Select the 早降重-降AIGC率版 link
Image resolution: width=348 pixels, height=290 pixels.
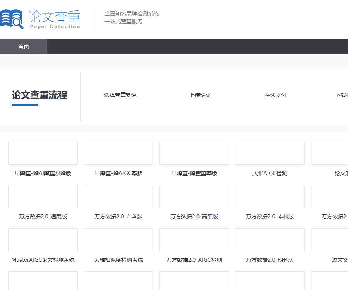119,173
